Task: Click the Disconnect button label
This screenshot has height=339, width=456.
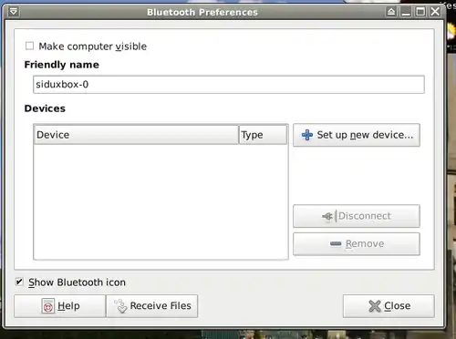Action: point(364,216)
